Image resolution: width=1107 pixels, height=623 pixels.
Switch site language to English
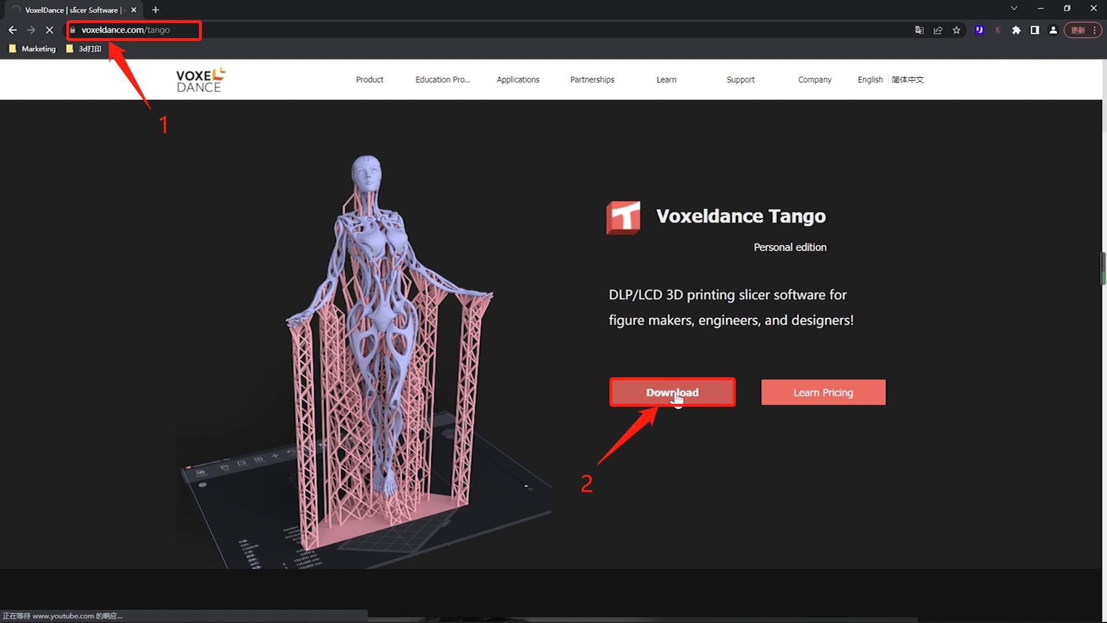coord(870,80)
